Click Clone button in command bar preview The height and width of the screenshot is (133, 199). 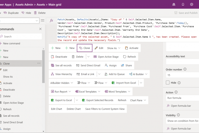point(85,48)
